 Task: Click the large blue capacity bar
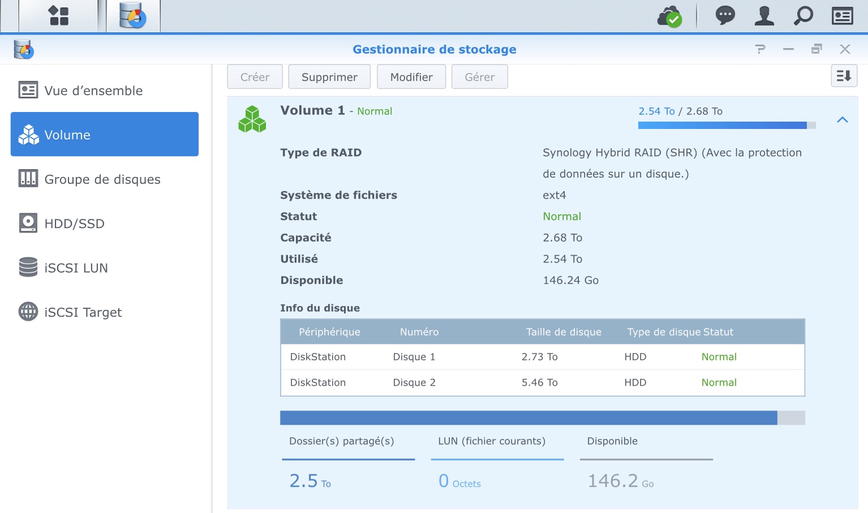(x=543, y=417)
